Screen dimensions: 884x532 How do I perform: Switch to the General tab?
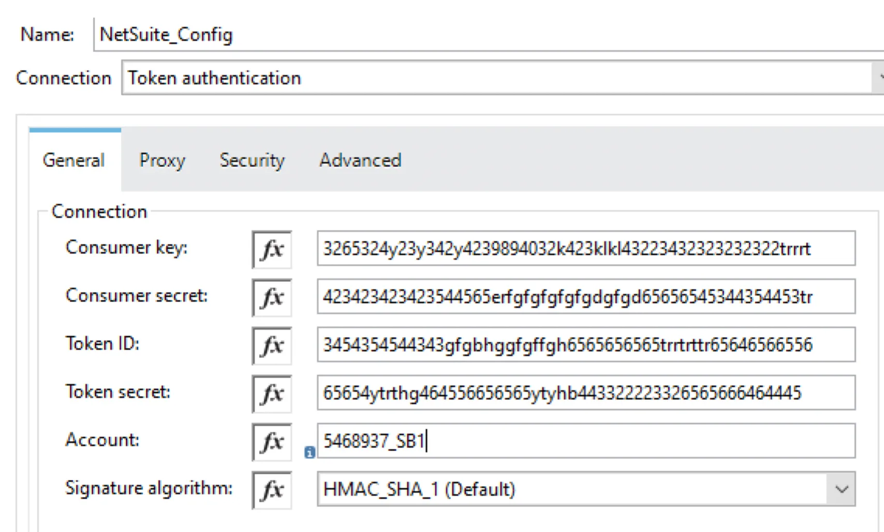point(74,160)
